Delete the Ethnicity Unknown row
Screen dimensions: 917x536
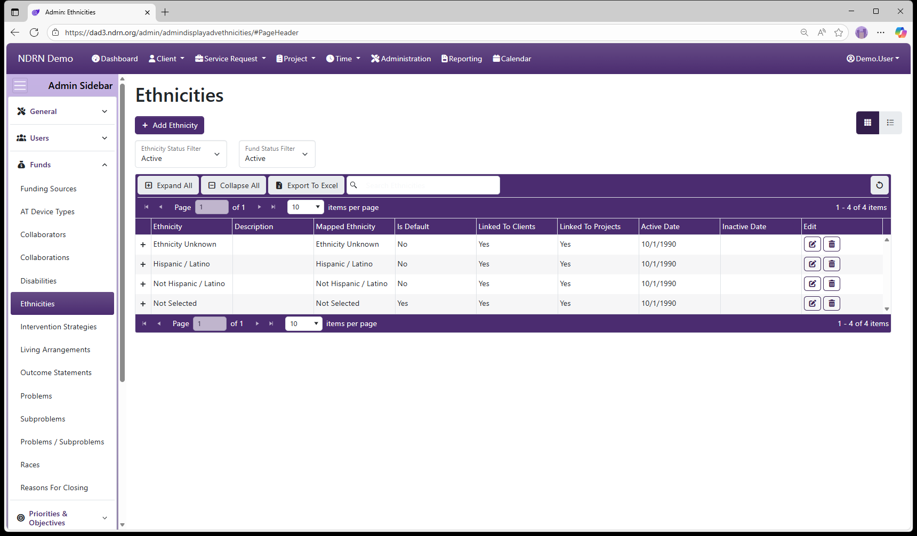[831, 244]
